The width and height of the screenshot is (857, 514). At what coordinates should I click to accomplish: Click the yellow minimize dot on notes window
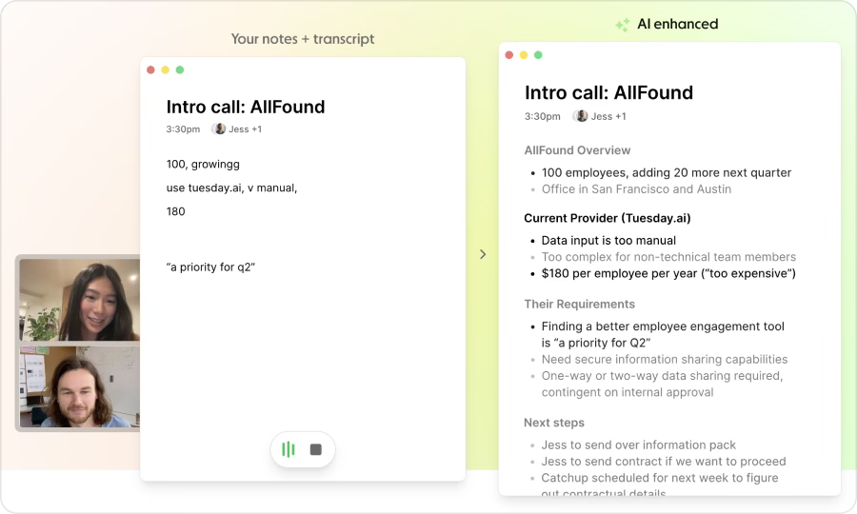click(165, 69)
